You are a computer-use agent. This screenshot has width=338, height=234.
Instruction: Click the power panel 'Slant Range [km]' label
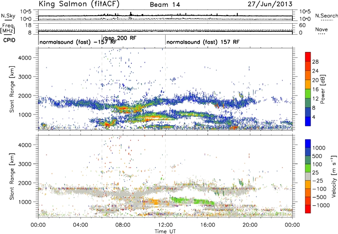(12, 89)
